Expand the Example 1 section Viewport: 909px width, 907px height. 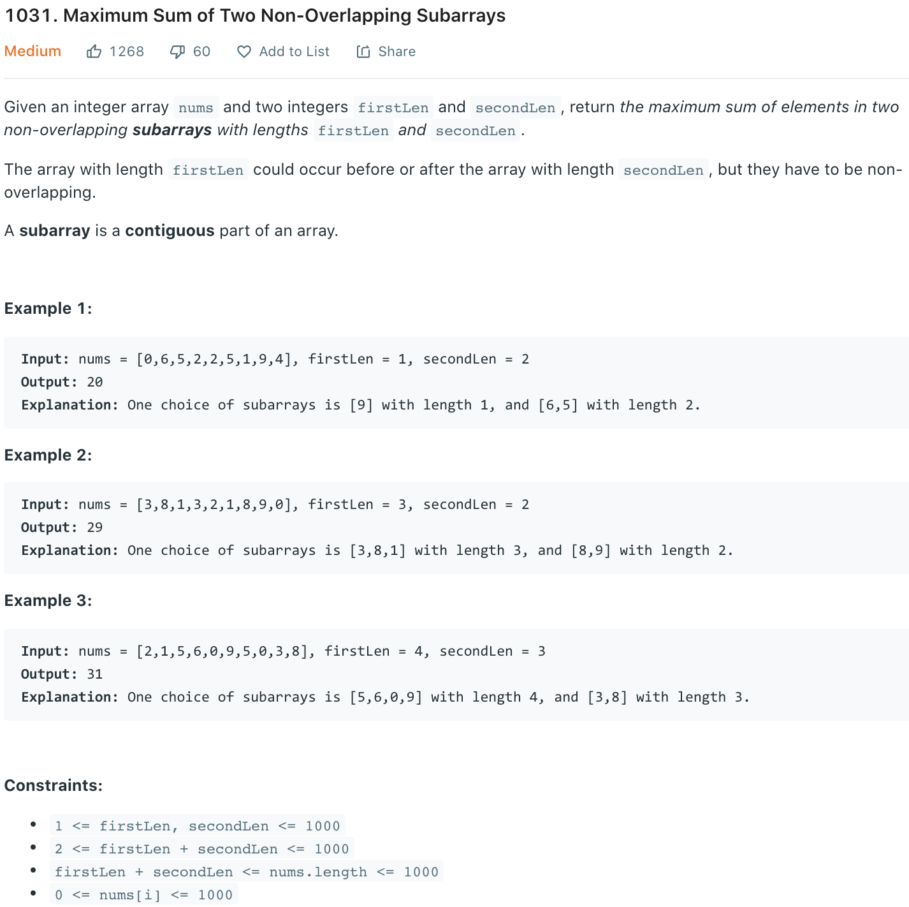coord(48,308)
